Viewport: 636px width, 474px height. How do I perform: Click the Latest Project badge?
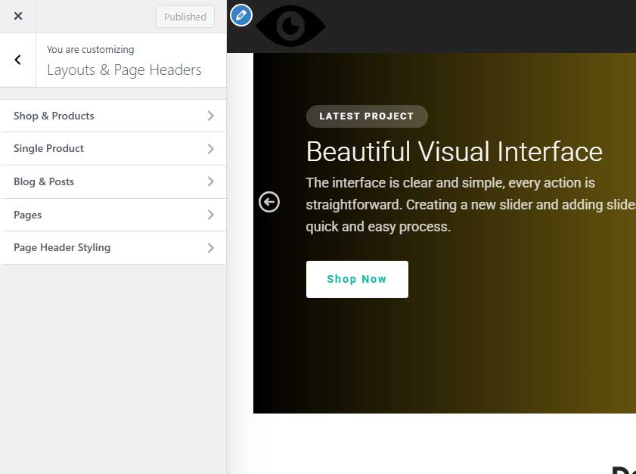point(367,116)
